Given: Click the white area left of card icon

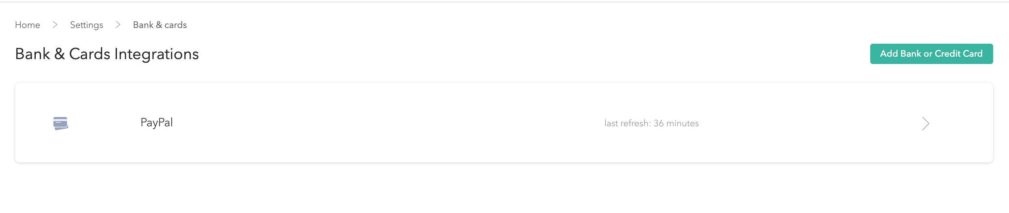Looking at the screenshot, I should coord(34,123).
